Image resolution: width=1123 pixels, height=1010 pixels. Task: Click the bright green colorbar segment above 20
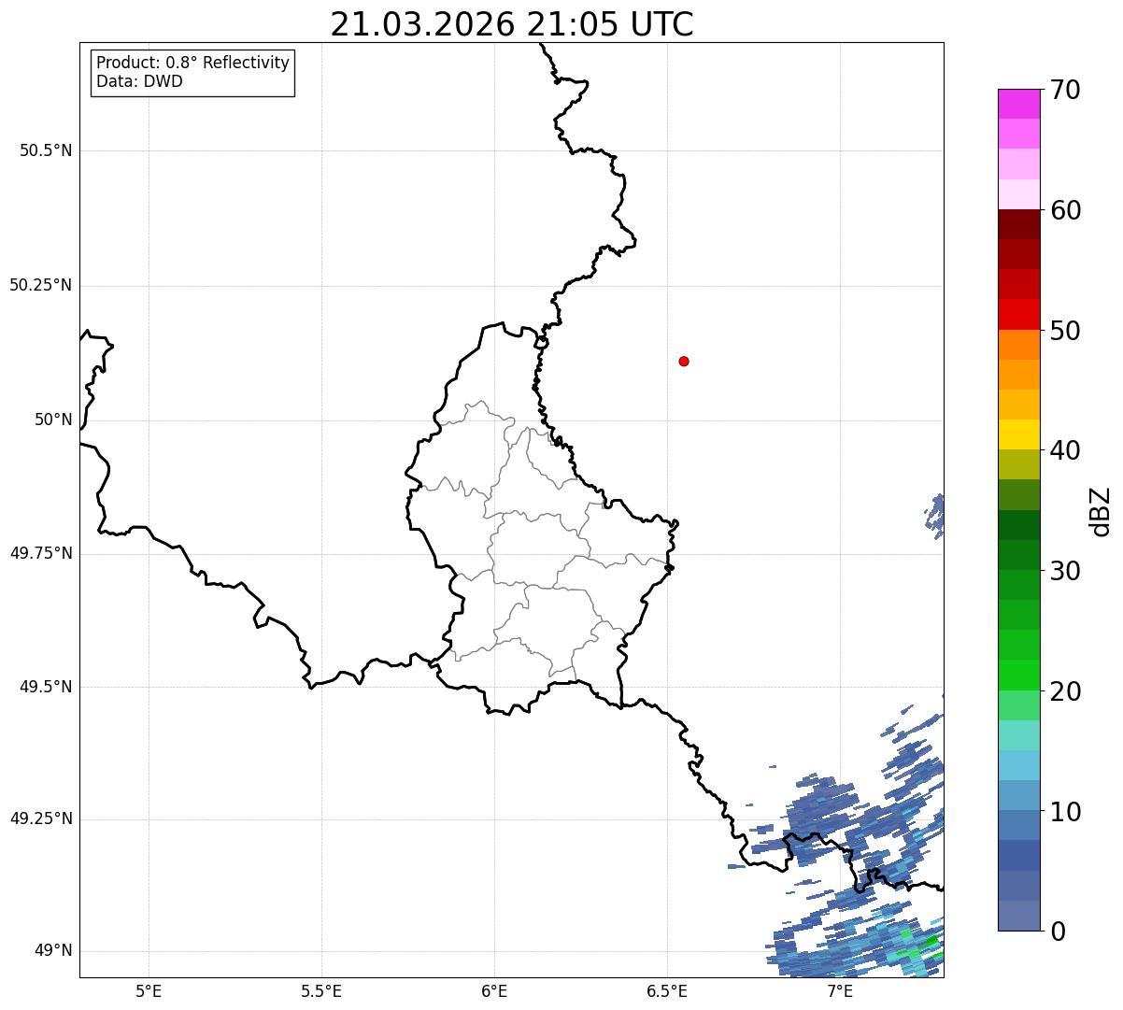1018,676
